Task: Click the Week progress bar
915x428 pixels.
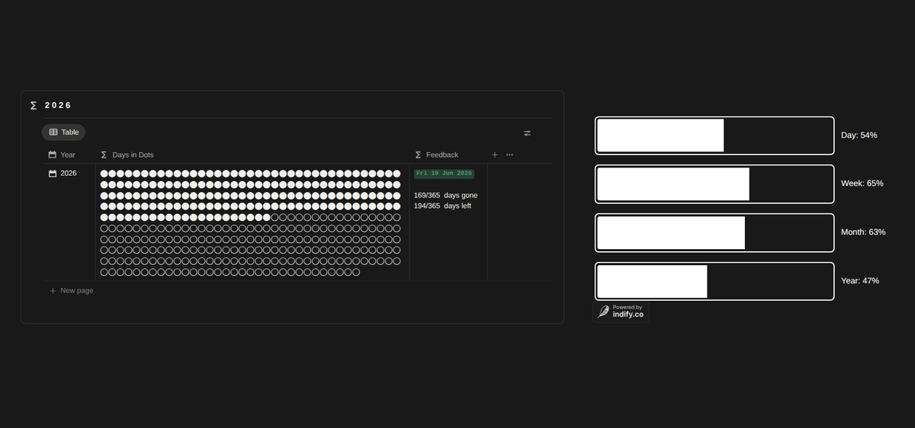Action: 714,184
